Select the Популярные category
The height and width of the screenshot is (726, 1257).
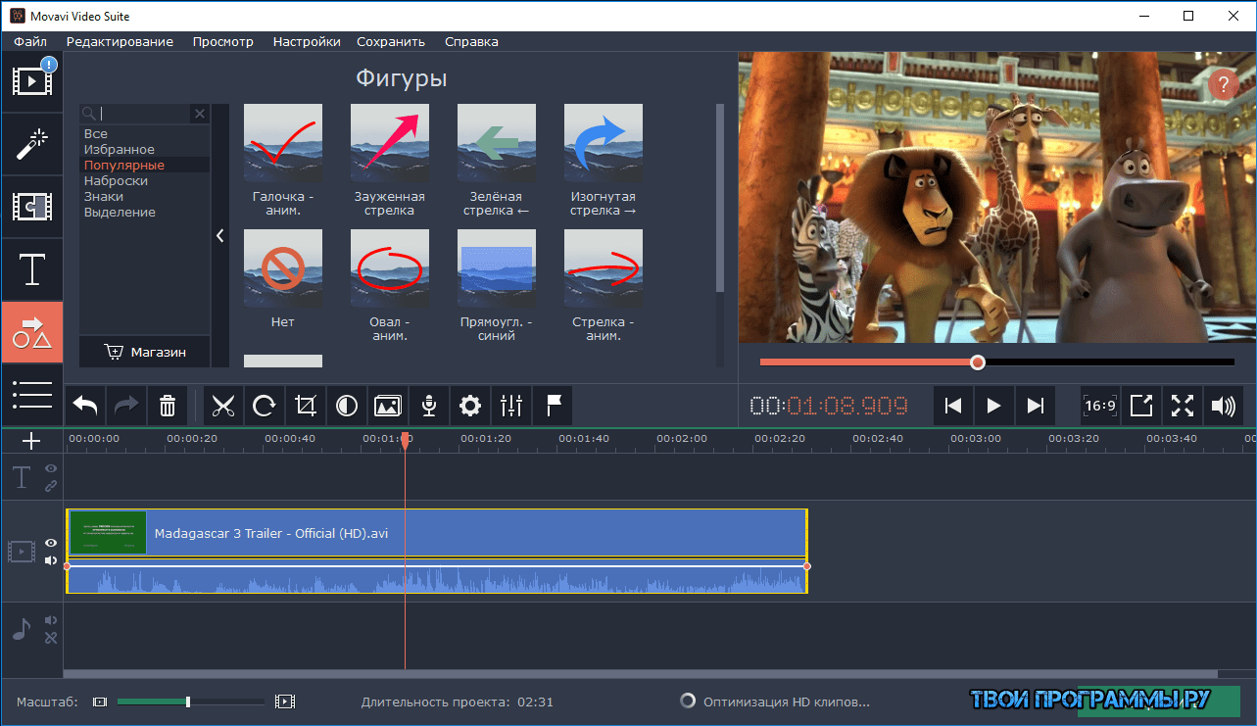coord(144,166)
